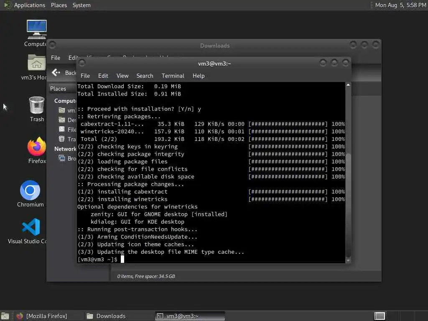The height and width of the screenshot is (321, 428).
Task: Open the terminal File menu
Action: click(x=85, y=76)
